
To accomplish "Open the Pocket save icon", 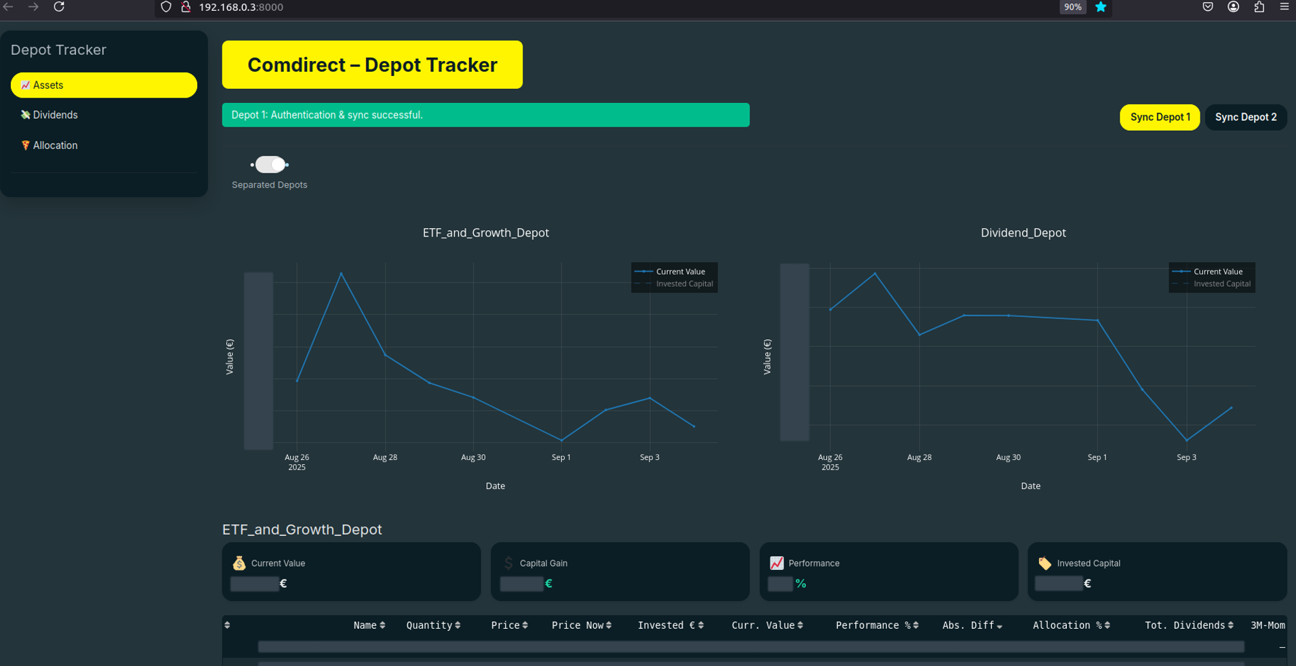I will coord(1208,7).
